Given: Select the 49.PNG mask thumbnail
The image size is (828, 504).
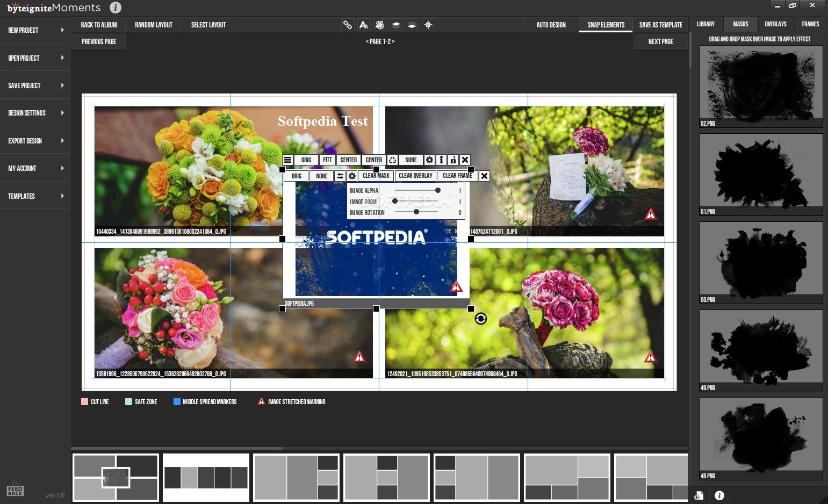Looking at the screenshot, I should [760, 350].
